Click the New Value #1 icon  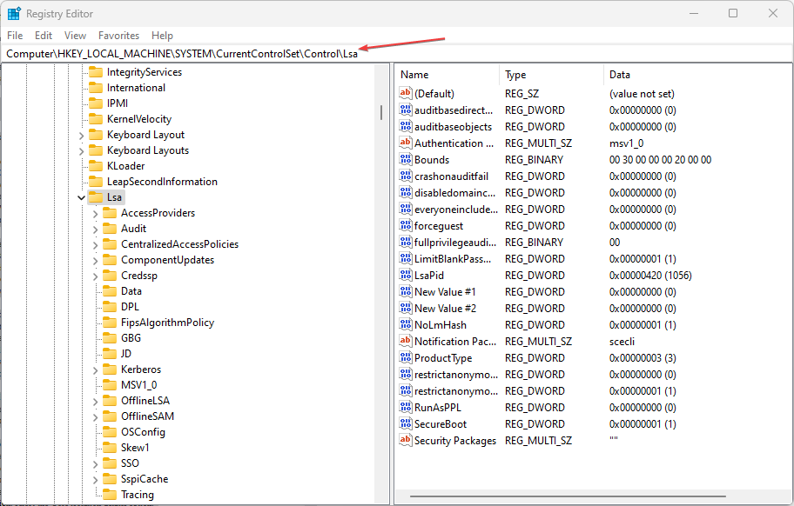coord(405,291)
